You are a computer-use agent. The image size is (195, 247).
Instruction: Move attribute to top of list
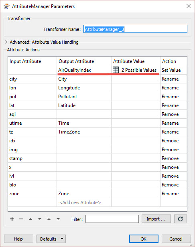49,219
